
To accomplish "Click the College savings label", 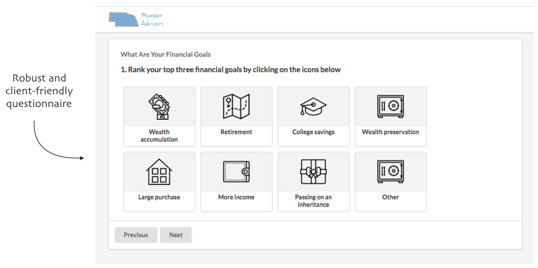I will tap(313, 132).
